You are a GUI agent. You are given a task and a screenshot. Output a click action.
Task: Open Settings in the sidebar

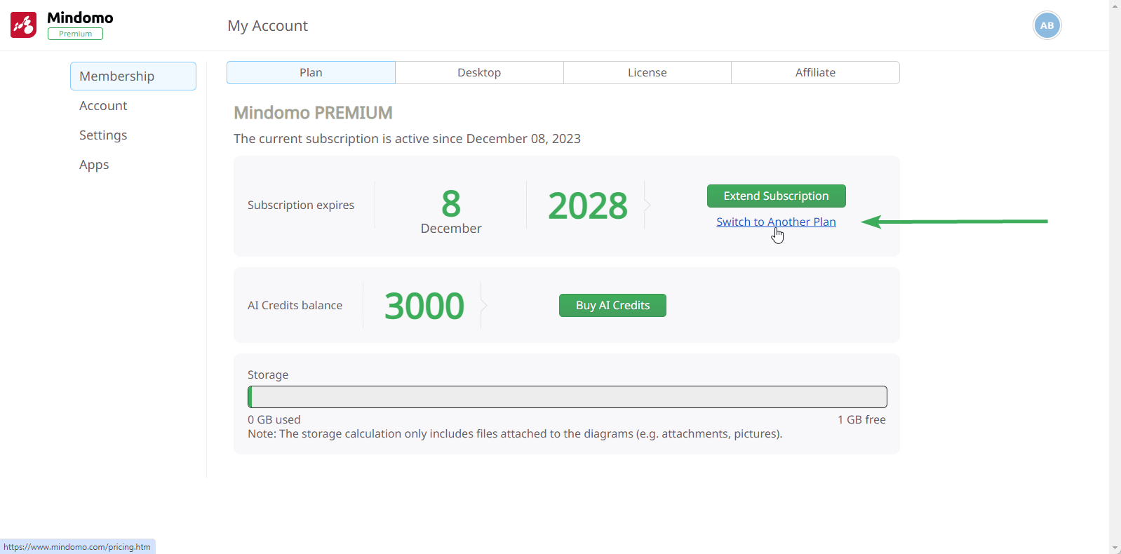(x=103, y=135)
